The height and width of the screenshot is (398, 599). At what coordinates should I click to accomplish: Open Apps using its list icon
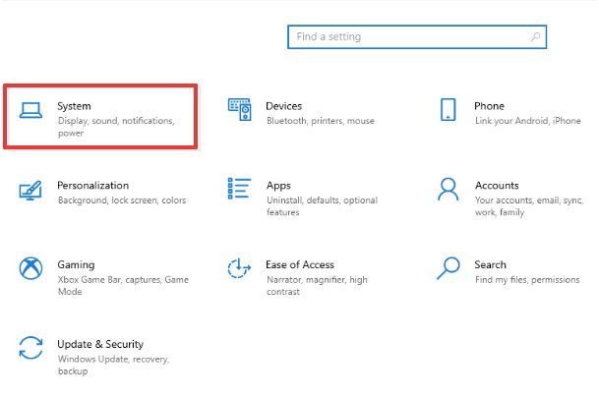[x=239, y=188]
